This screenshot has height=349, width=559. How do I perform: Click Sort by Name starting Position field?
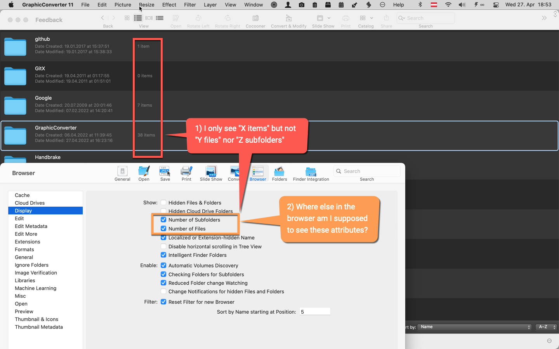pos(315,311)
